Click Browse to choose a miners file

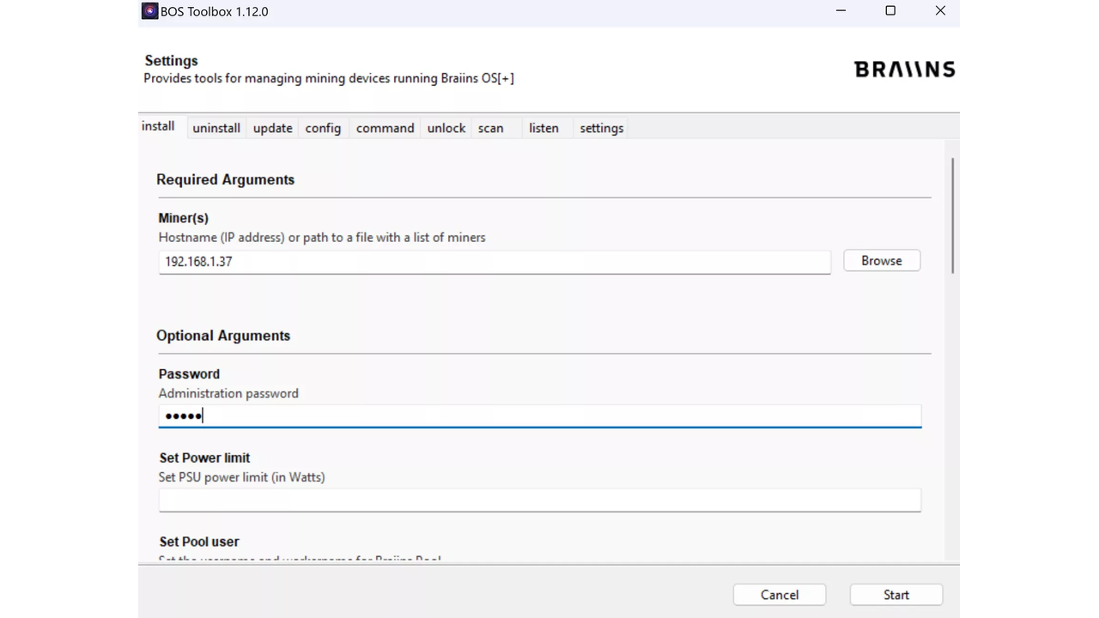[882, 261]
